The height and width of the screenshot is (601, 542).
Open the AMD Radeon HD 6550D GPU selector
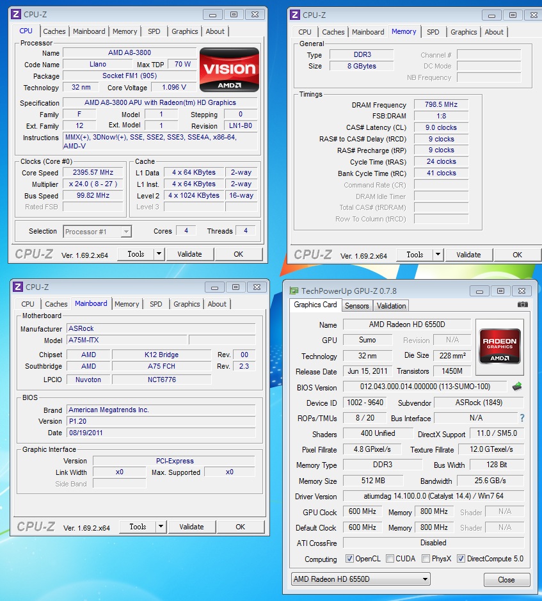click(361, 579)
